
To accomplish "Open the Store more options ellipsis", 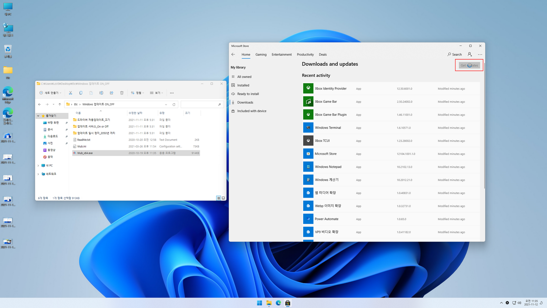I will (480, 54).
